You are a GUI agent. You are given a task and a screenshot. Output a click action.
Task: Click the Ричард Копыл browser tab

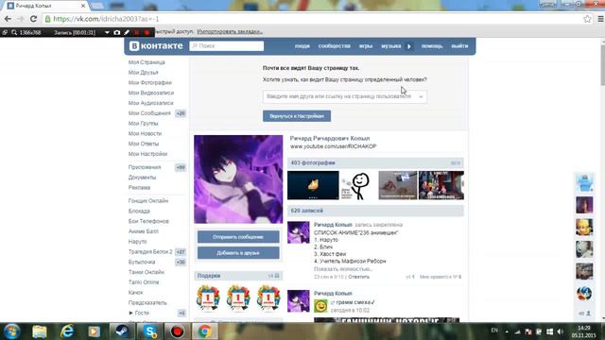(x=45, y=6)
